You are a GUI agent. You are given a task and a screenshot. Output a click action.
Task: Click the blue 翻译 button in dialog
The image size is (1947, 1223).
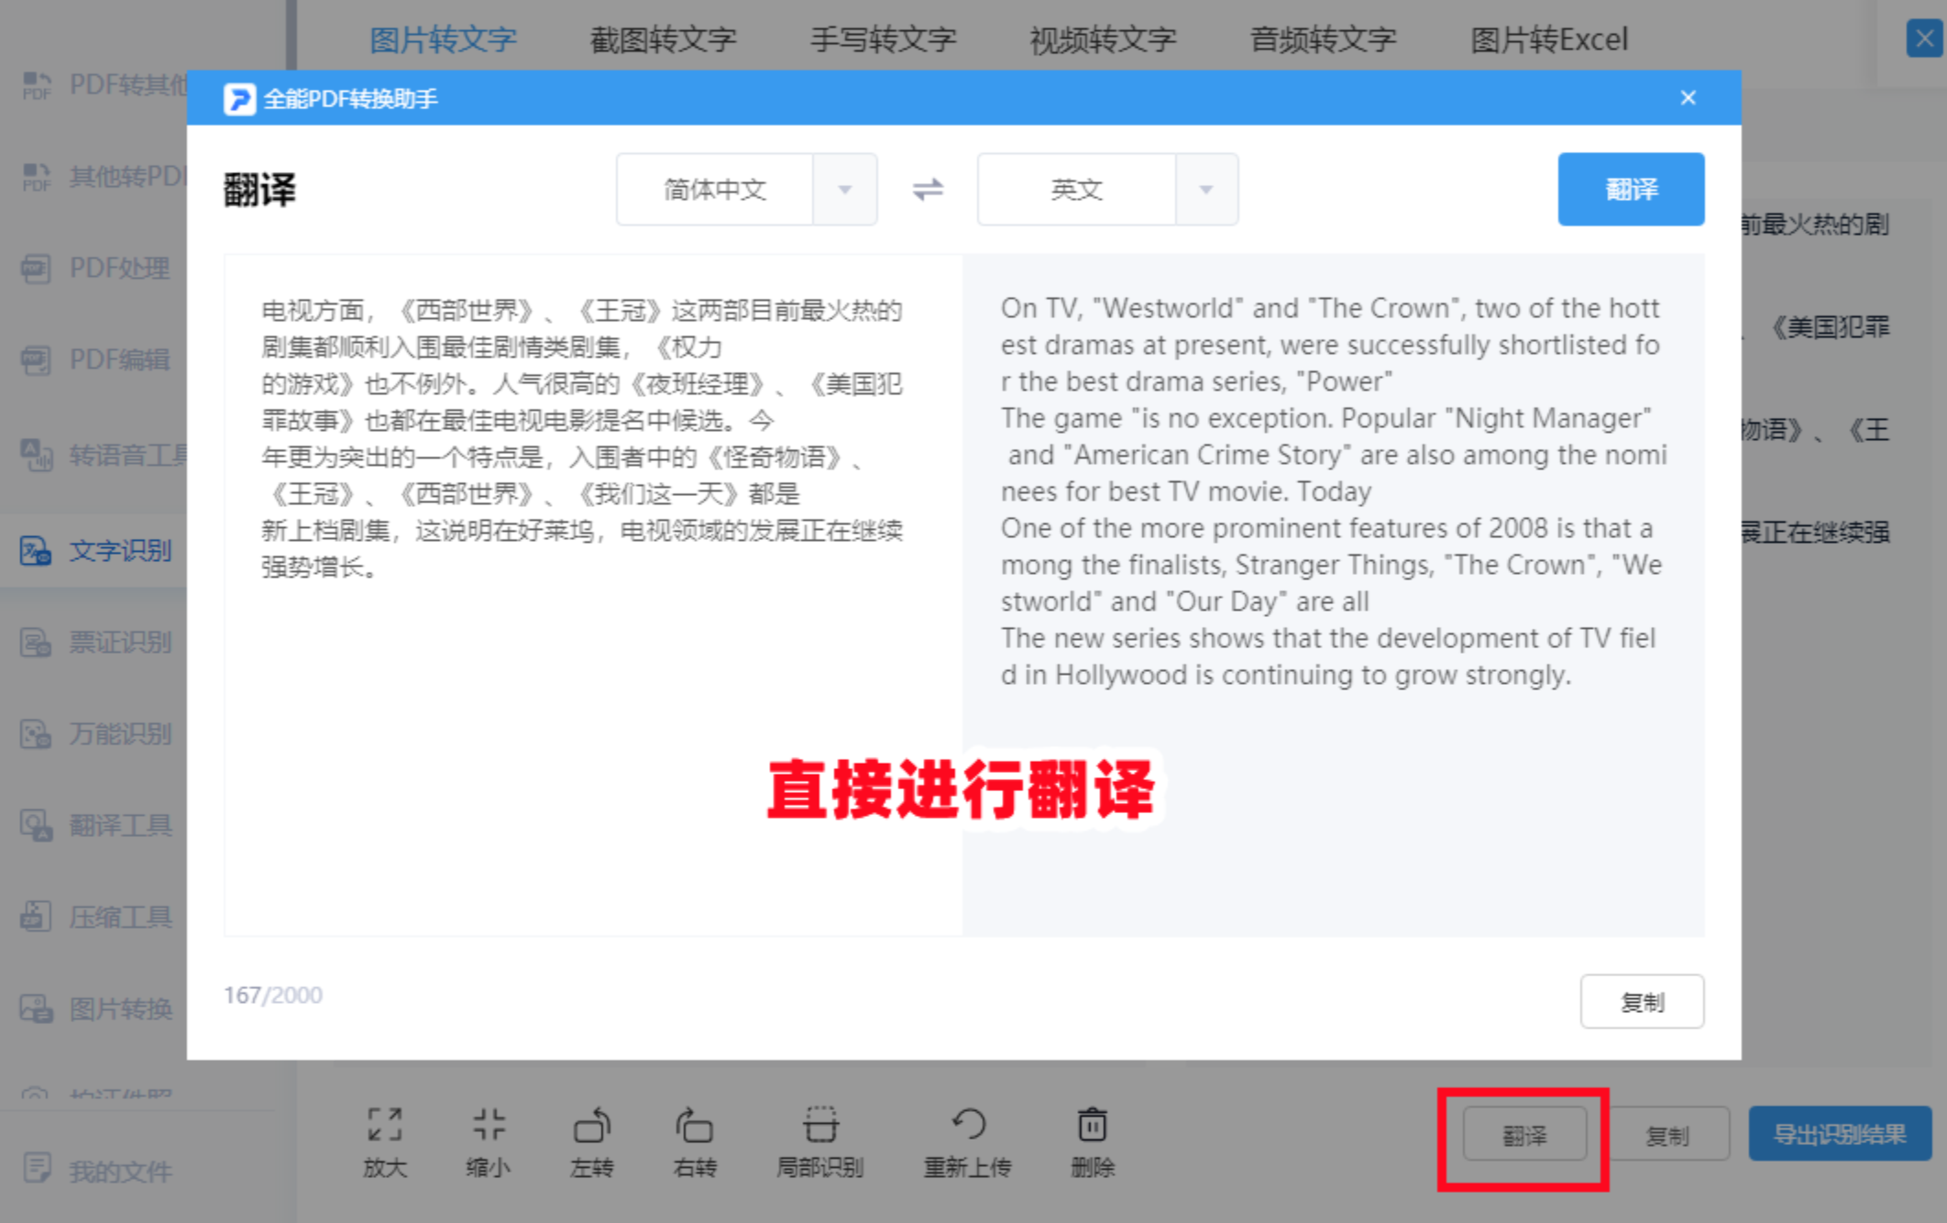coord(1631,189)
